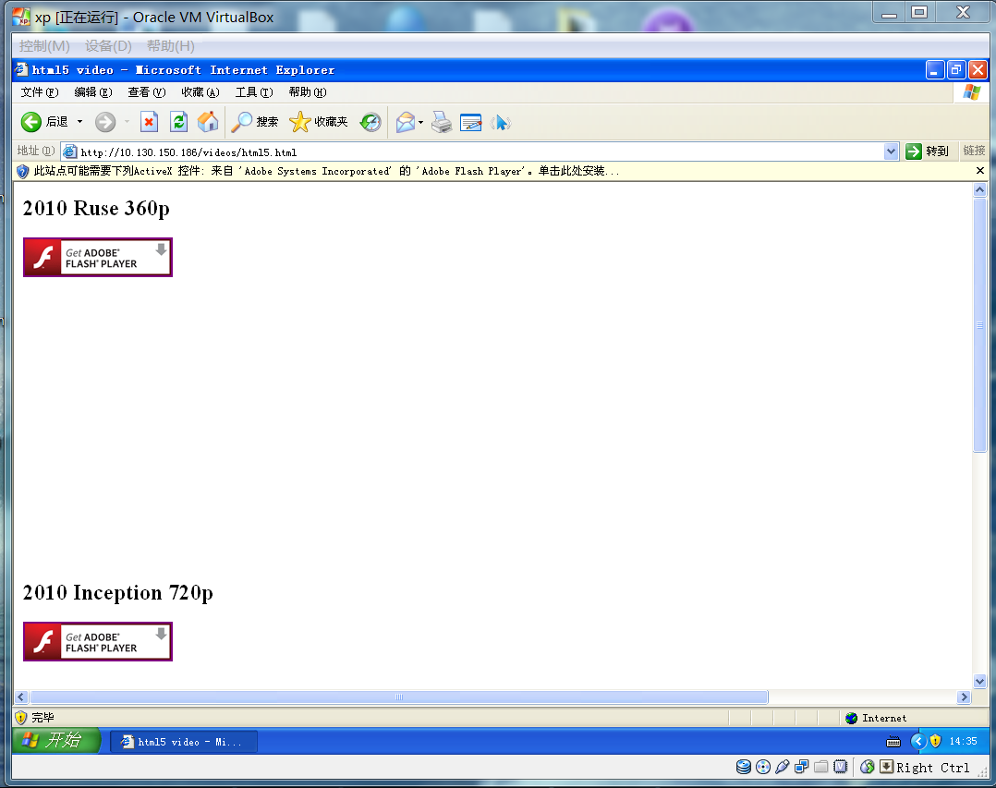Click the shield icon on the information bar
The height and width of the screenshot is (788, 996).
tap(22, 171)
